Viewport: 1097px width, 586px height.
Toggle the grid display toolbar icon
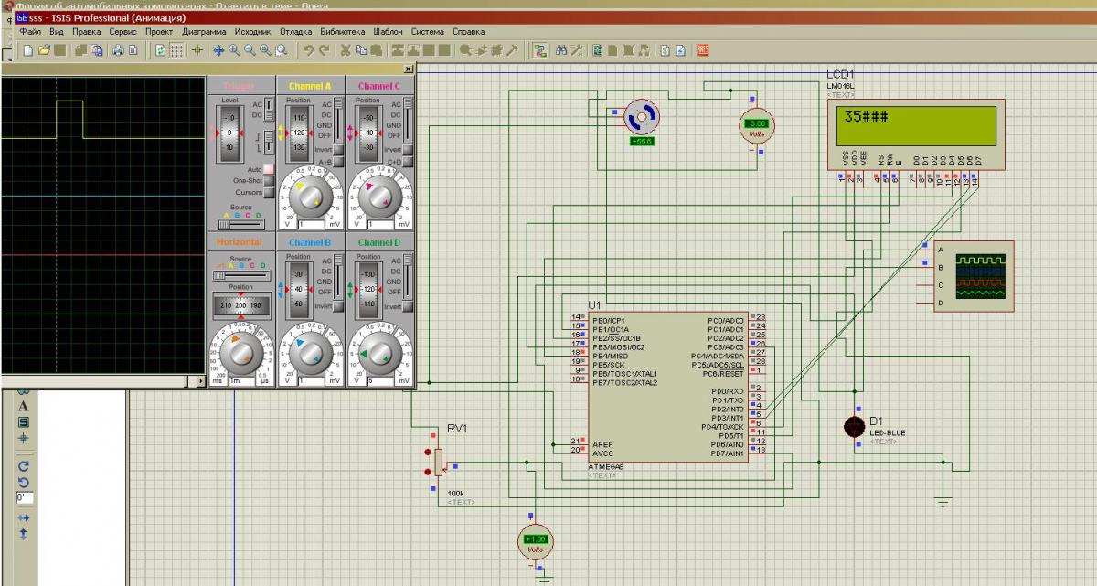[x=177, y=50]
